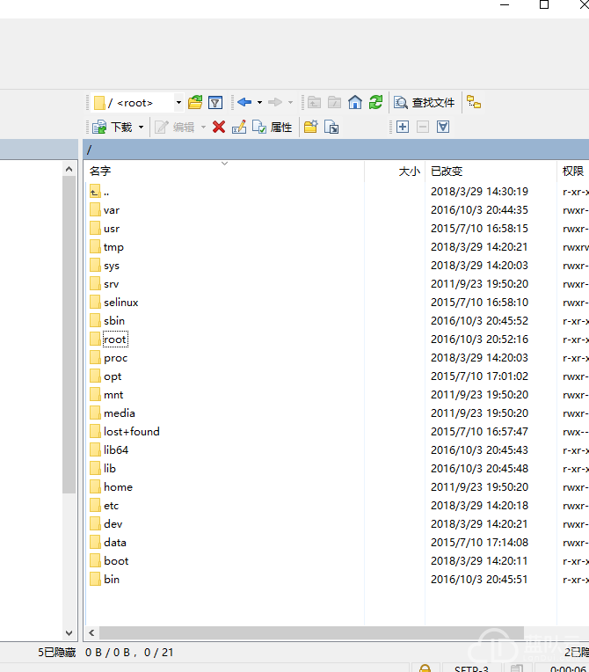Click horizontal scrollbar left arrow

91,632
